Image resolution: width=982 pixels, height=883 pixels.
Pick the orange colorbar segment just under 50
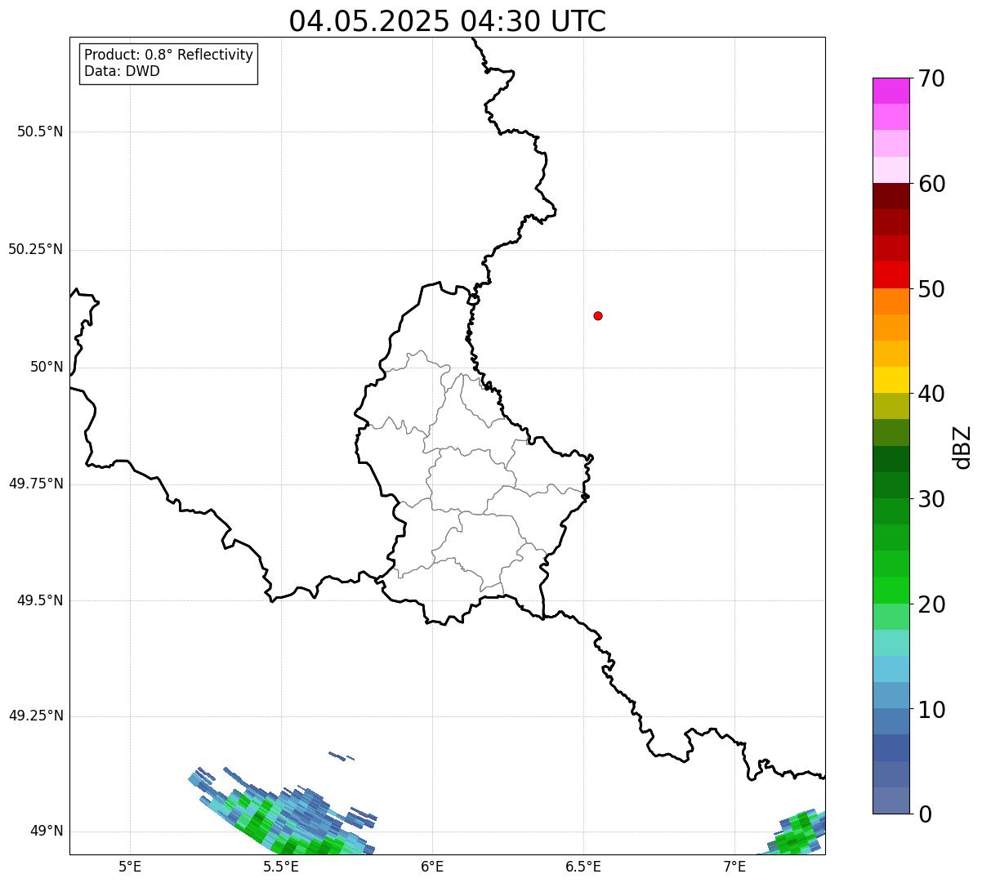890,301
